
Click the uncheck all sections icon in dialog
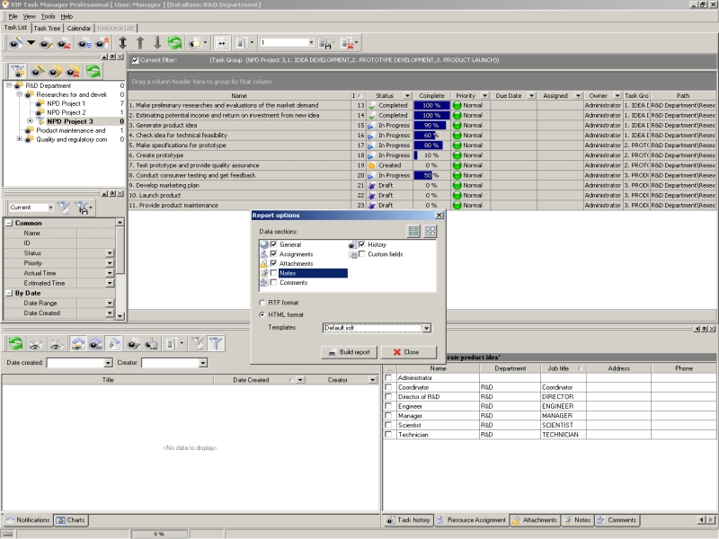pos(431,231)
